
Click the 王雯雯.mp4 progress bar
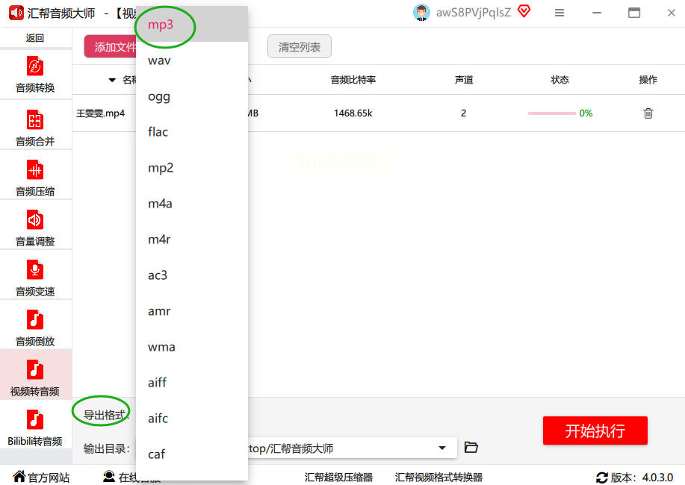tap(552, 113)
